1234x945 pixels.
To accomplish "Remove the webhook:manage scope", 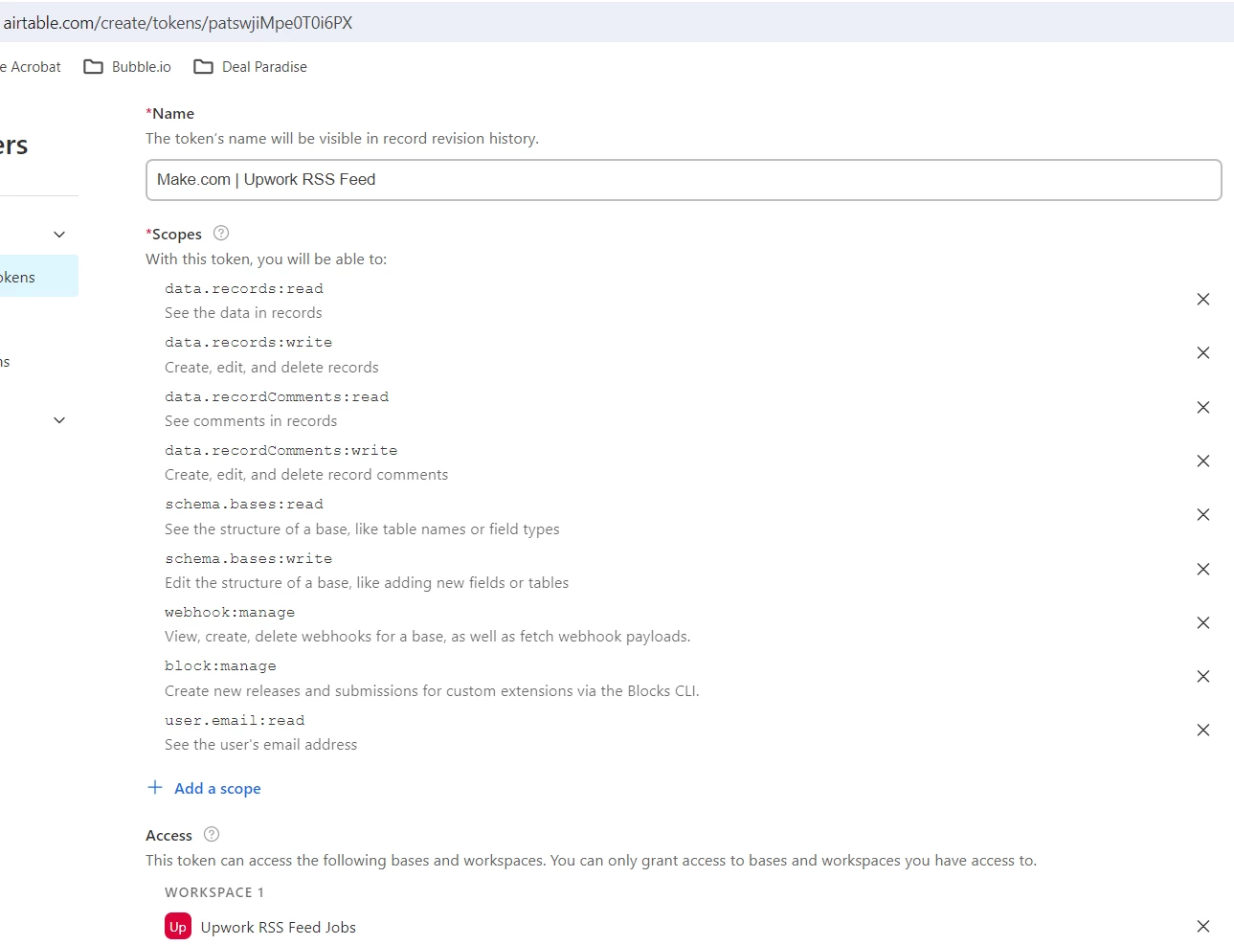I will click(x=1203, y=623).
